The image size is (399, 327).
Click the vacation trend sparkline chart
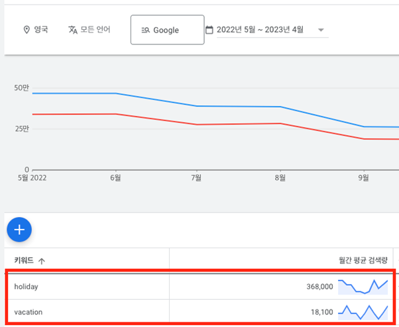coord(363,312)
